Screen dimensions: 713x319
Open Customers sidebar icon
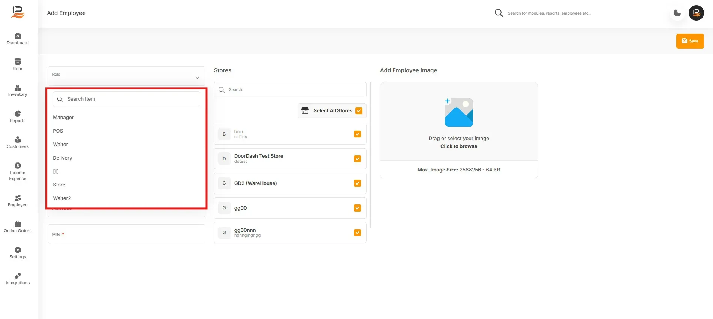[x=18, y=140]
